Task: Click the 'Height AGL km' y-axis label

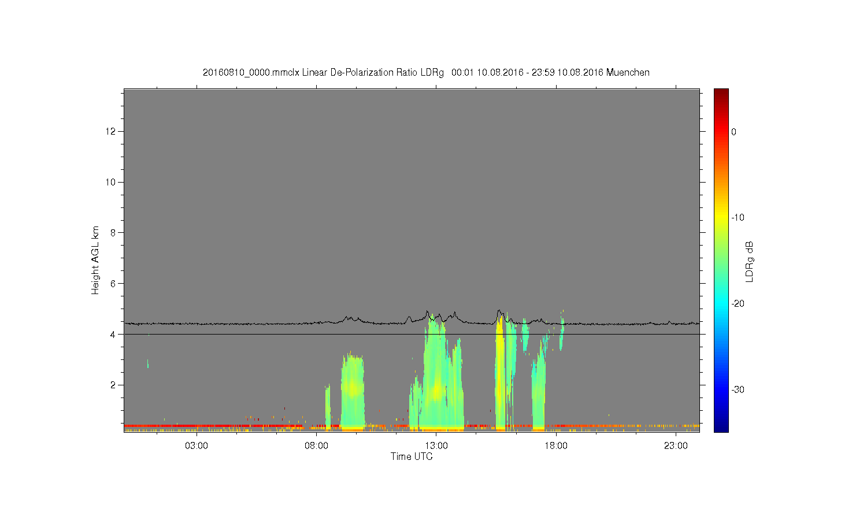Action: (95, 261)
